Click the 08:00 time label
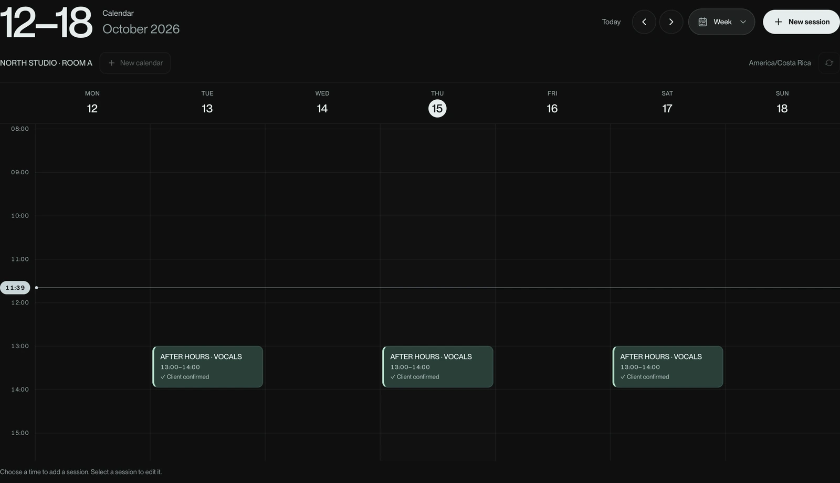The width and height of the screenshot is (840, 483). pyautogui.click(x=20, y=129)
